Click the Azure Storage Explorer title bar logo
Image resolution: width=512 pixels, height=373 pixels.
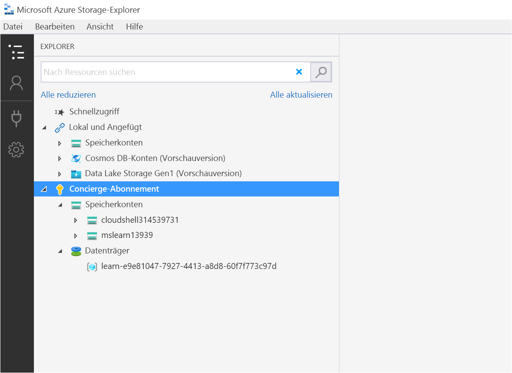pos(9,10)
